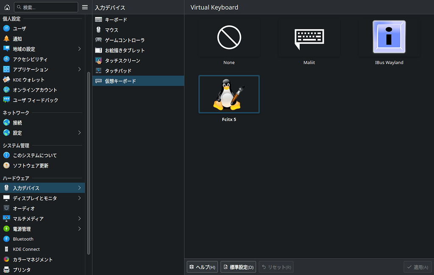
Task: Open アクセシビリティ accessibility settings
Action: (42, 59)
